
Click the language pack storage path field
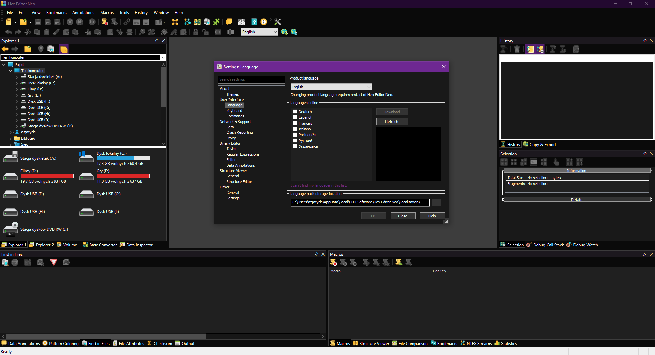pos(360,202)
